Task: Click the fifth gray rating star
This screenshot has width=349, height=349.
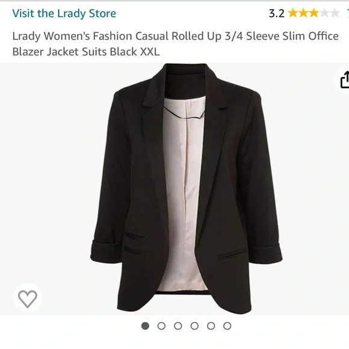Action: 335,13
